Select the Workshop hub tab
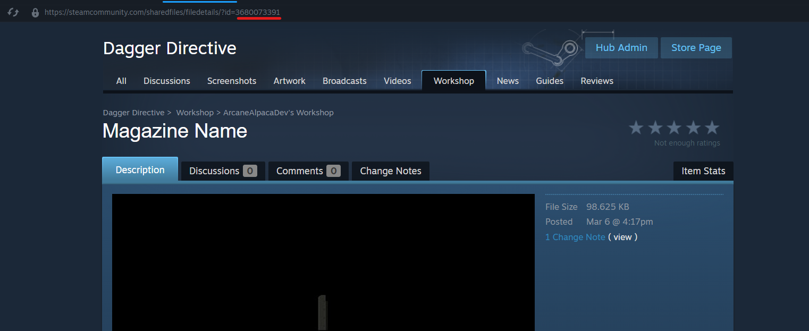Viewport: 809px width, 331px height. click(x=454, y=81)
